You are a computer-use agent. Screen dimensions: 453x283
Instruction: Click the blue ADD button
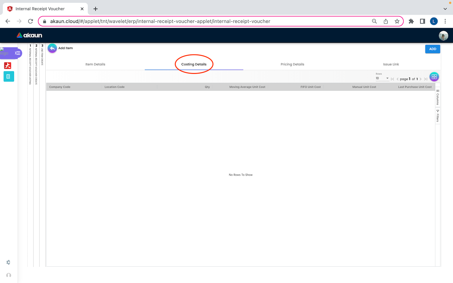pyautogui.click(x=433, y=49)
